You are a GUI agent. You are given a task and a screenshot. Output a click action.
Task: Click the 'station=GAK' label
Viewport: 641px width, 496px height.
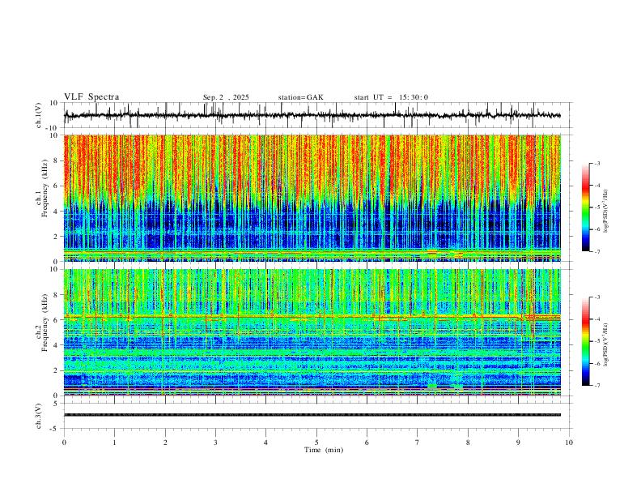point(300,97)
